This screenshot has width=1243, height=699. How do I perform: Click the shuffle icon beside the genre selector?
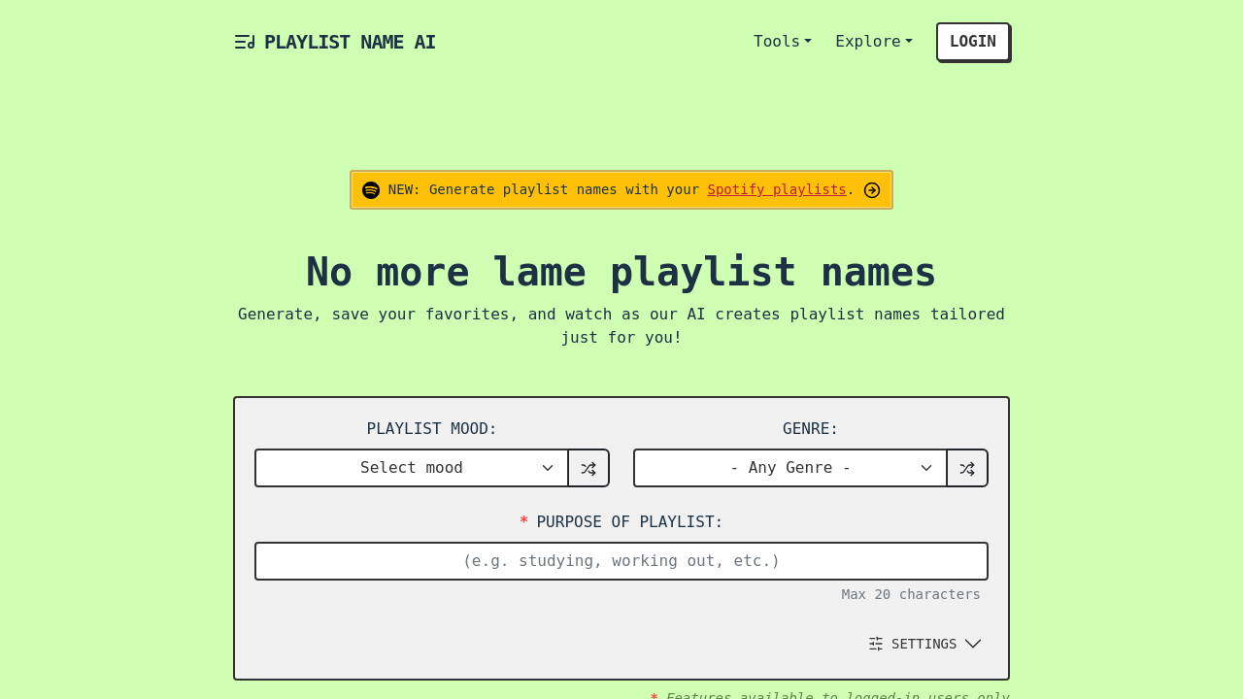[967, 468]
